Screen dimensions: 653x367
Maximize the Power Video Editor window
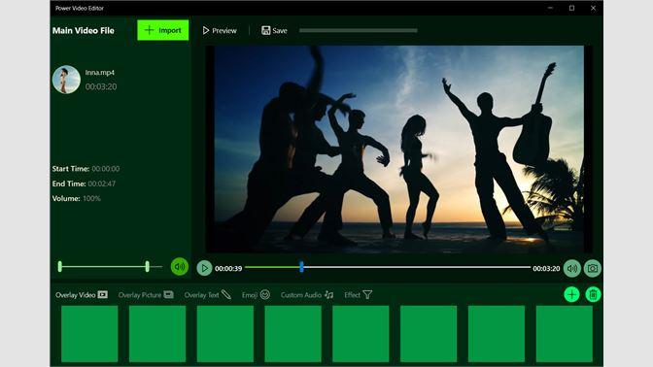(x=571, y=8)
